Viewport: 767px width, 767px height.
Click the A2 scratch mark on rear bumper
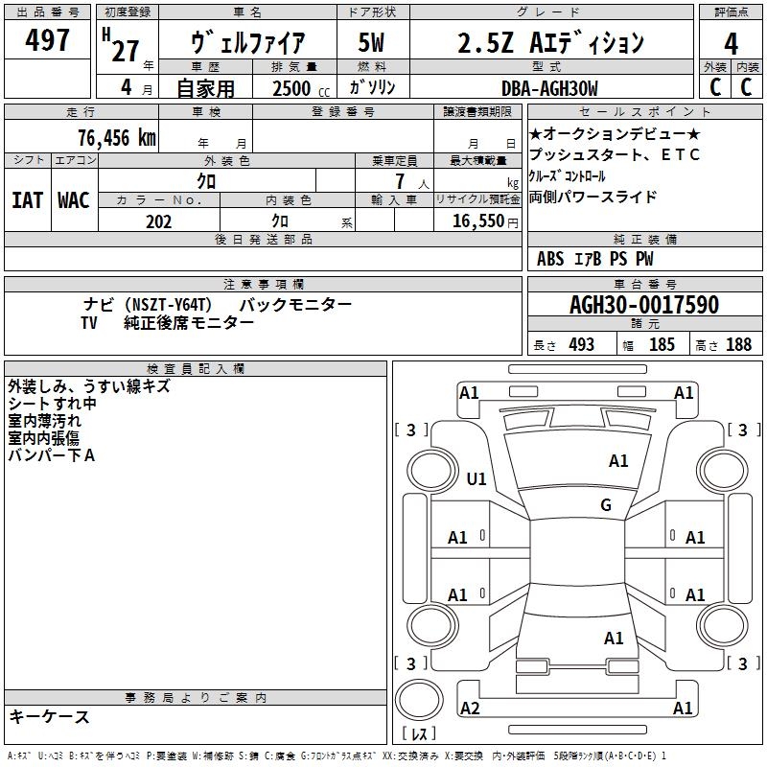coord(470,708)
